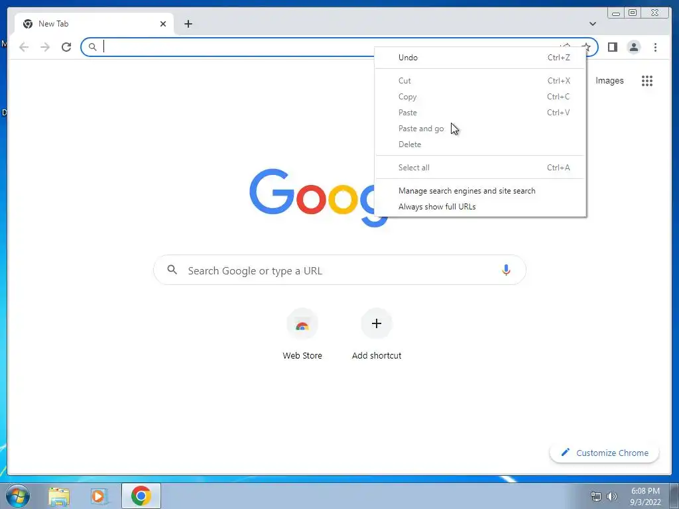Open the Web Store shortcut icon
Image resolution: width=679 pixels, height=509 pixels.
pyautogui.click(x=302, y=323)
